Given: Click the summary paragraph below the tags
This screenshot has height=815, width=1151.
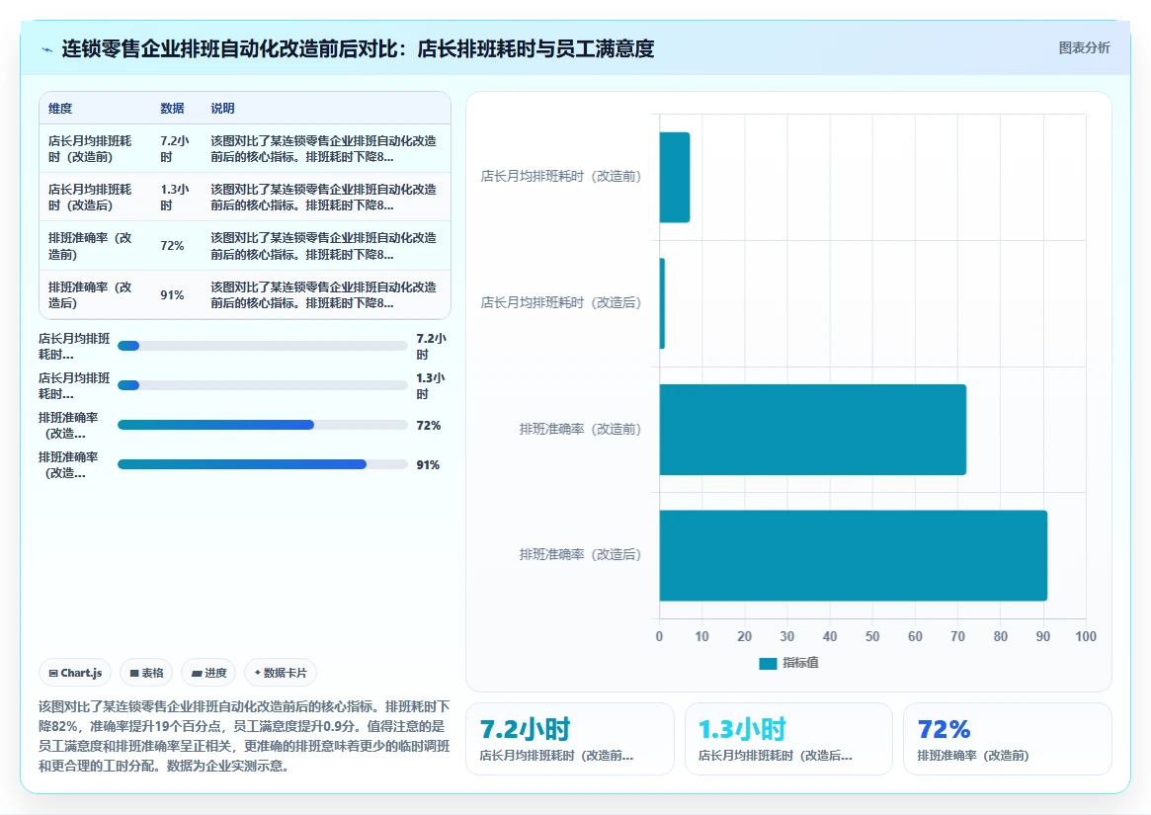Looking at the screenshot, I should [x=244, y=736].
